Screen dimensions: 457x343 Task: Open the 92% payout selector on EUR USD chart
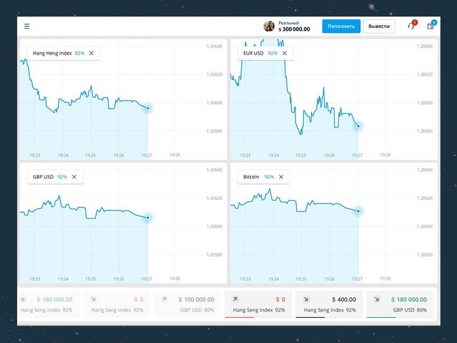pyautogui.click(x=272, y=53)
